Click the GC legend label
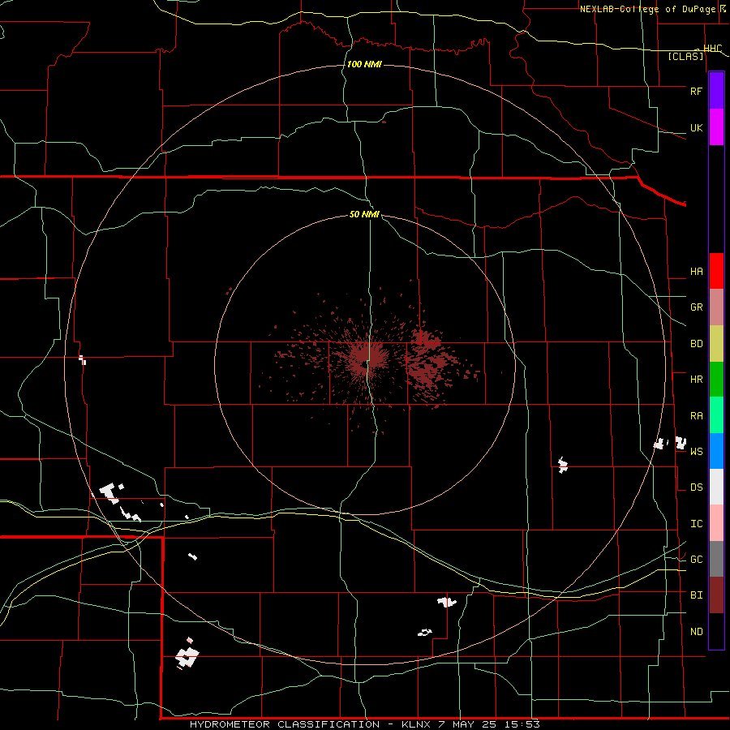Image resolution: width=730 pixels, height=730 pixels. pos(696,559)
